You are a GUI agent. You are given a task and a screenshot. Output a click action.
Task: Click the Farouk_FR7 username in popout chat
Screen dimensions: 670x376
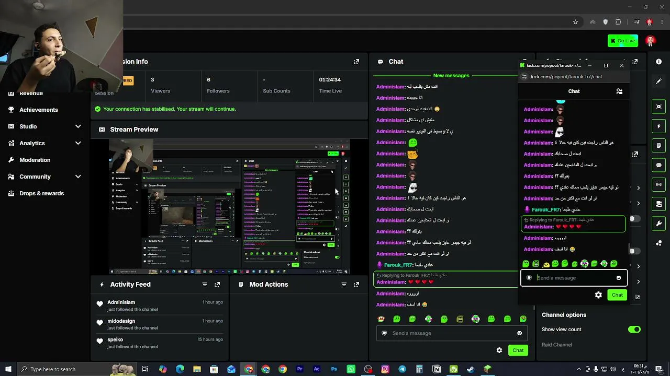[545, 209]
